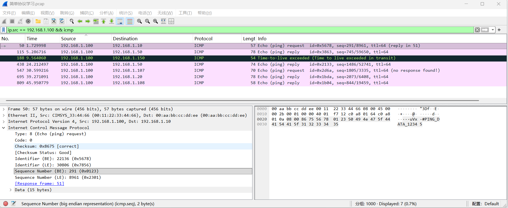Click the expert information red circle

tap(6, 204)
